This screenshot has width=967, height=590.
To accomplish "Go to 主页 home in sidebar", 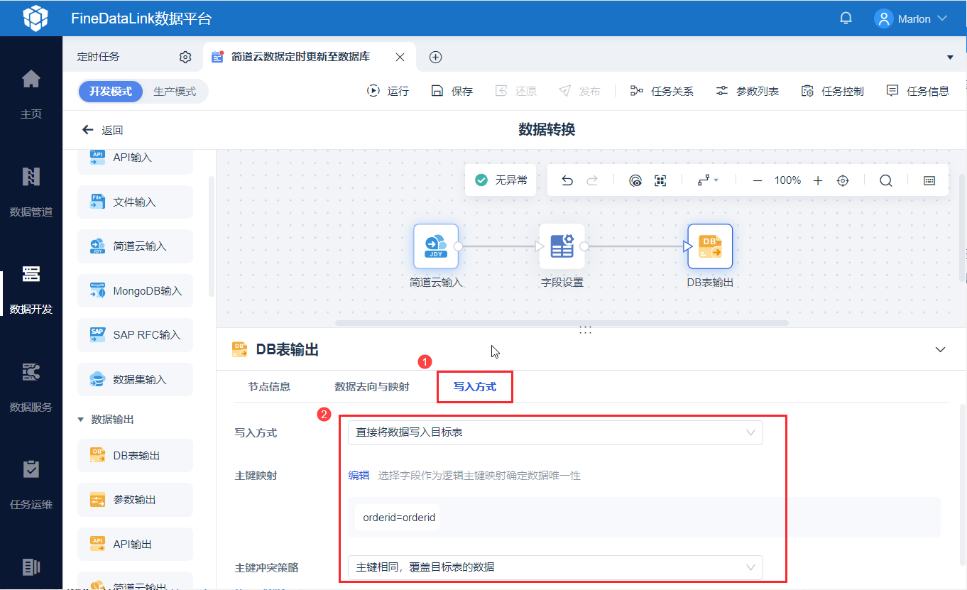I will (x=31, y=92).
